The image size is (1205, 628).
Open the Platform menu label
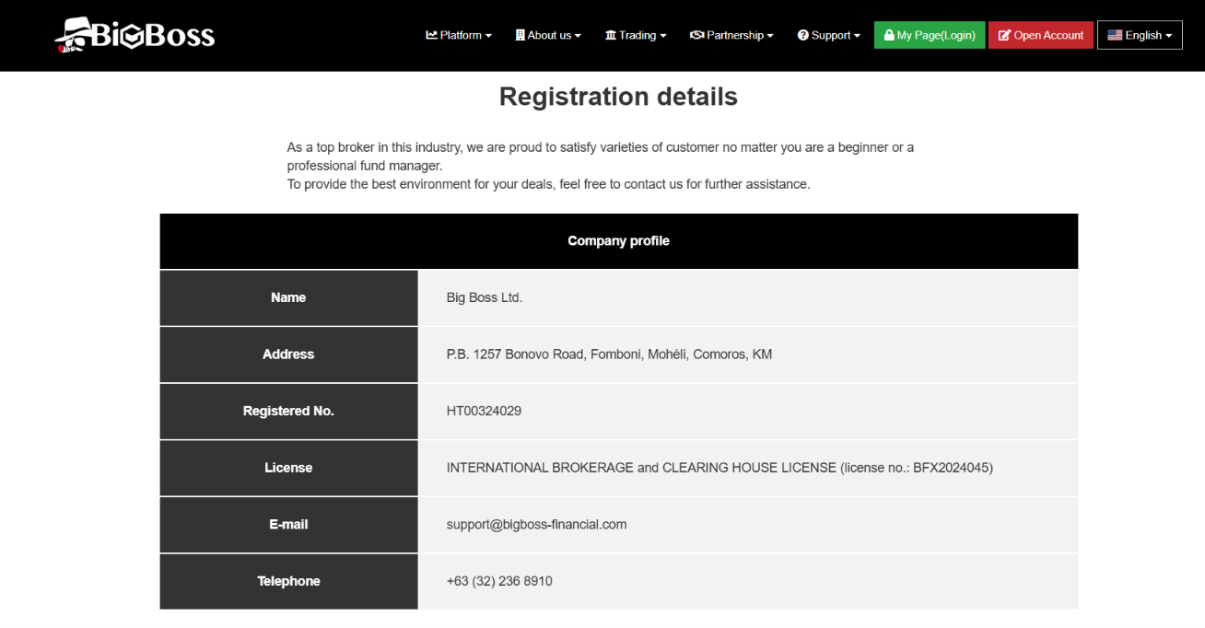(x=461, y=35)
